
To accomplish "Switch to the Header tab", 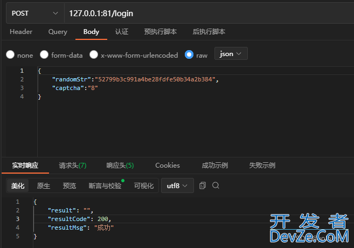I will pyautogui.click(x=21, y=32).
